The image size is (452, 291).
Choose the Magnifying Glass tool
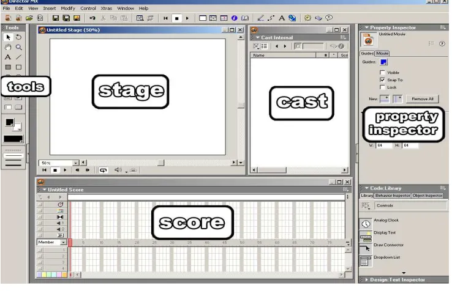click(x=19, y=47)
